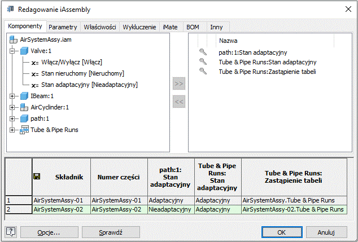
Task: Expand the AirCyclinder:1 tree node
Action: tap(12, 107)
